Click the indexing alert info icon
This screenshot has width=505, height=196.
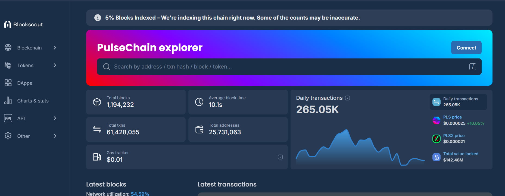(98, 18)
